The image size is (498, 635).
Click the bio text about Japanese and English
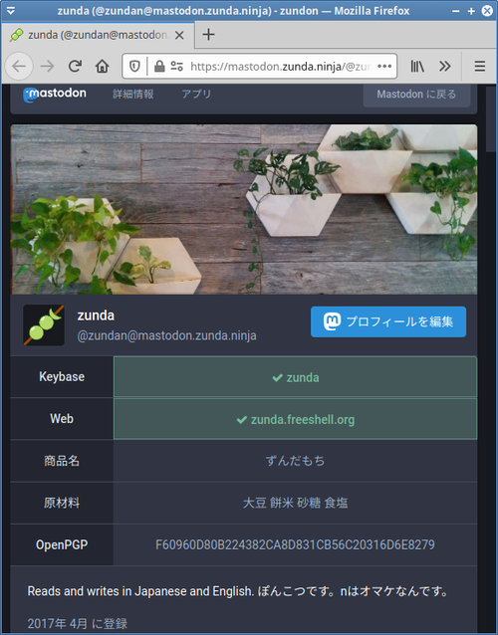(x=238, y=591)
